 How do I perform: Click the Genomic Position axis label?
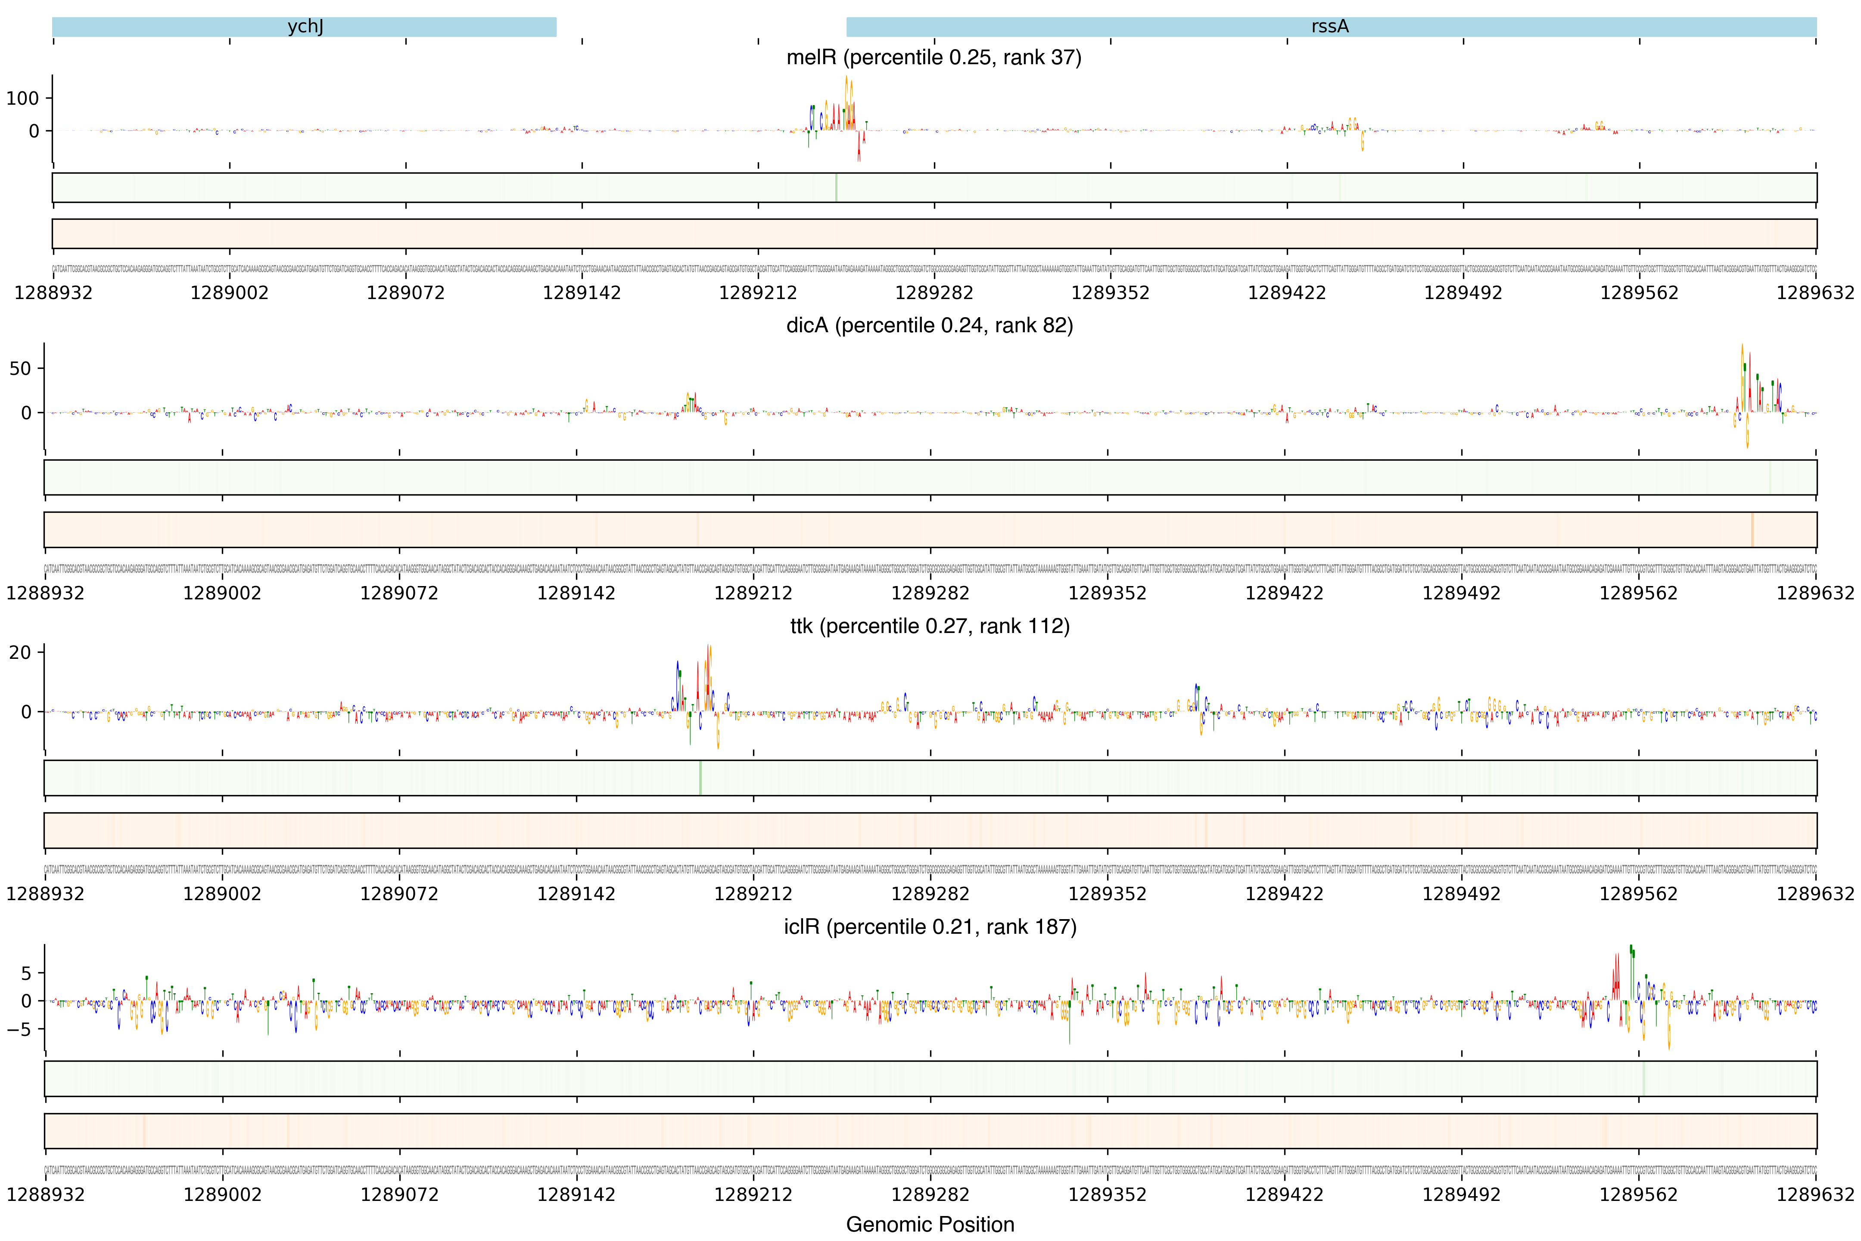930,1224
